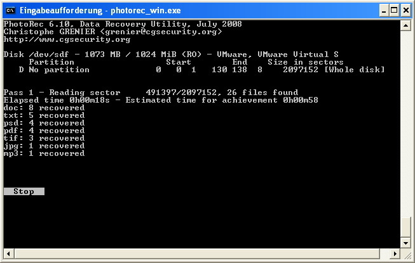The width and height of the screenshot is (415, 263).
Task: Click the 'mp3: 1 recovered' line
Action: 44,153
